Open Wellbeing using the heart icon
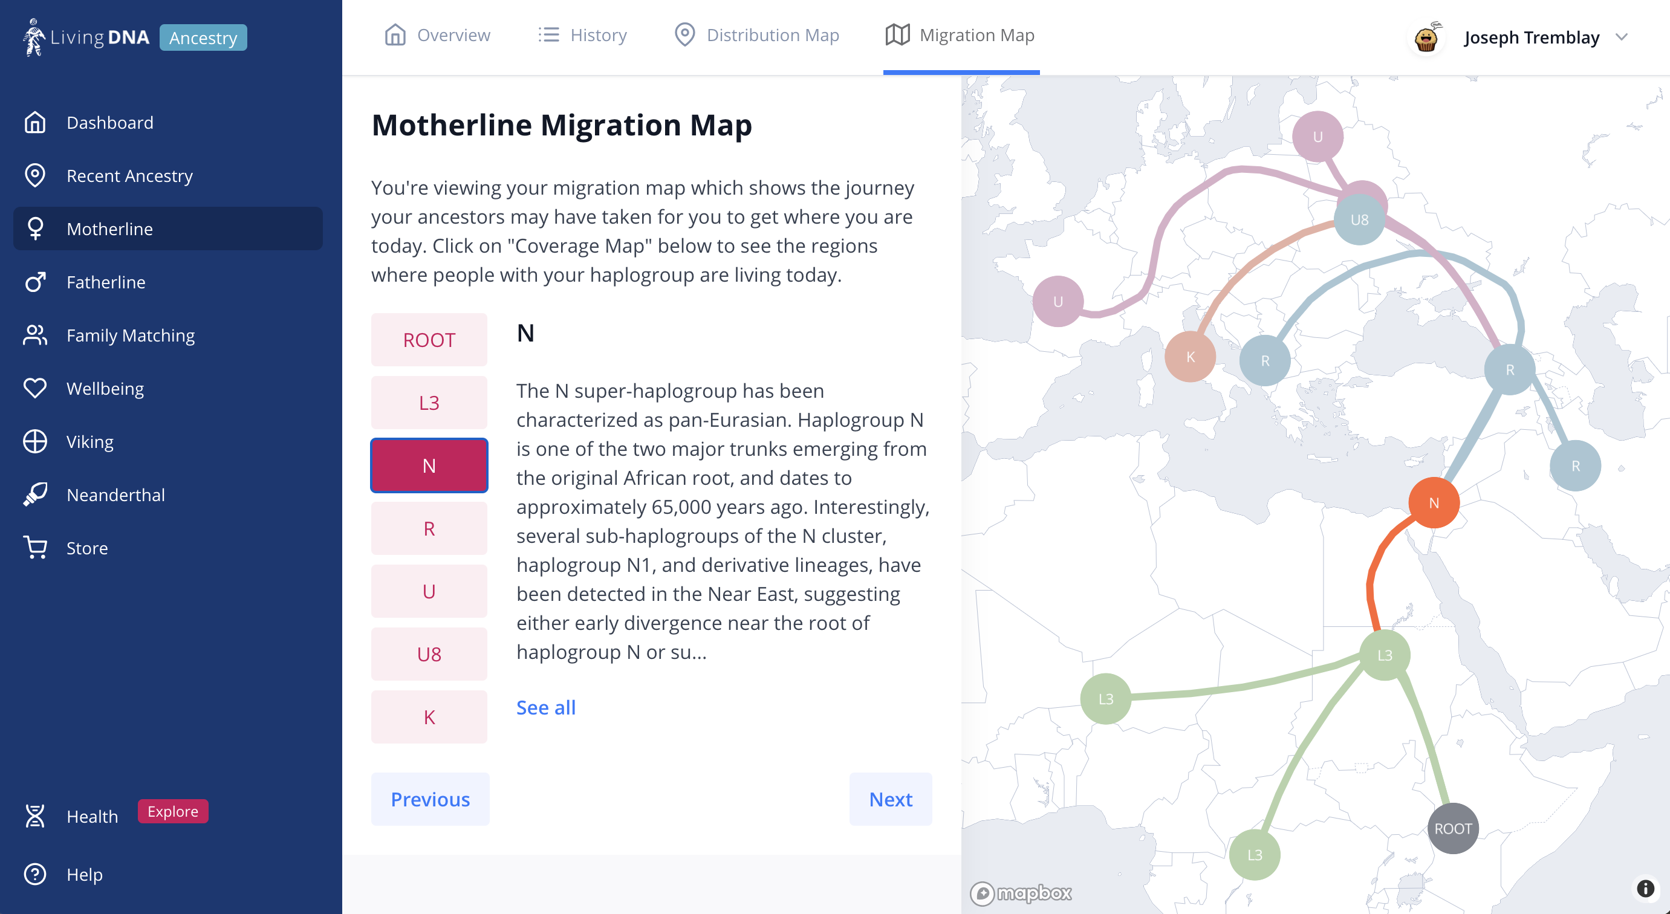The width and height of the screenshot is (1670, 914). pyautogui.click(x=35, y=387)
